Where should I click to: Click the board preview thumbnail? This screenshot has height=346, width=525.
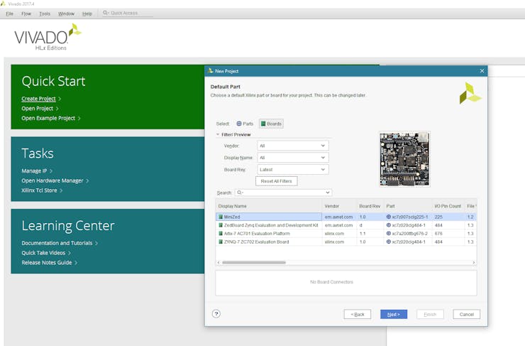404,159
